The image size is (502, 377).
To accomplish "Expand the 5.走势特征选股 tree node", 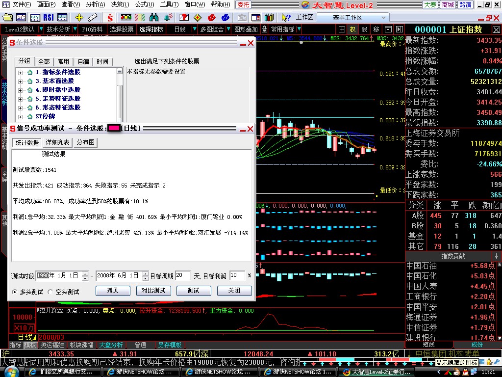I will 21,99.
